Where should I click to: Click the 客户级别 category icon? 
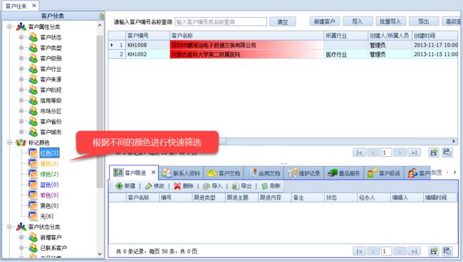coord(33,58)
